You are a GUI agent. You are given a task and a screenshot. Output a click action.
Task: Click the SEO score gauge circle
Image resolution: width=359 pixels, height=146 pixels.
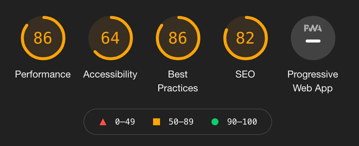point(245,38)
